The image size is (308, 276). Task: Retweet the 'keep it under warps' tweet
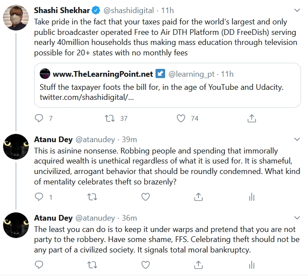pos(92,264)
